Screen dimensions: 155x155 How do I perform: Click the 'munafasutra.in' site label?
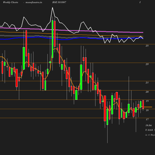[x=34, y=2]
